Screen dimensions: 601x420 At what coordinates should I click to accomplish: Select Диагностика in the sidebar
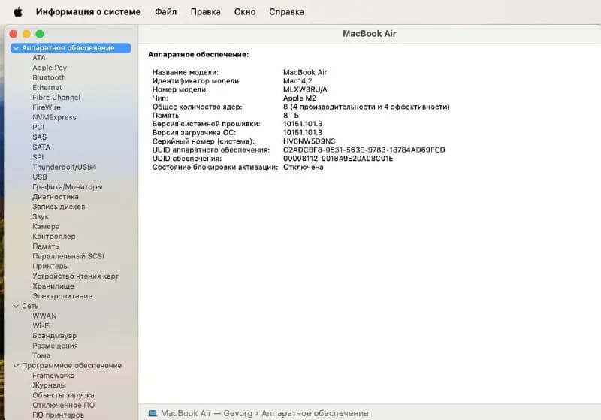click(56, 197)
